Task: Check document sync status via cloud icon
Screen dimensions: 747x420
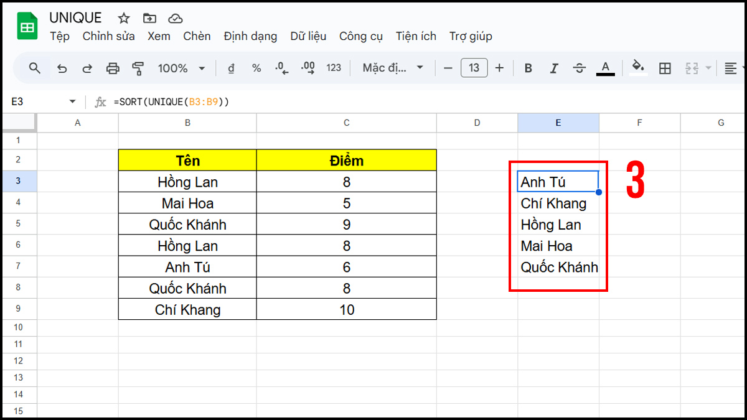Action: point(176,18)
